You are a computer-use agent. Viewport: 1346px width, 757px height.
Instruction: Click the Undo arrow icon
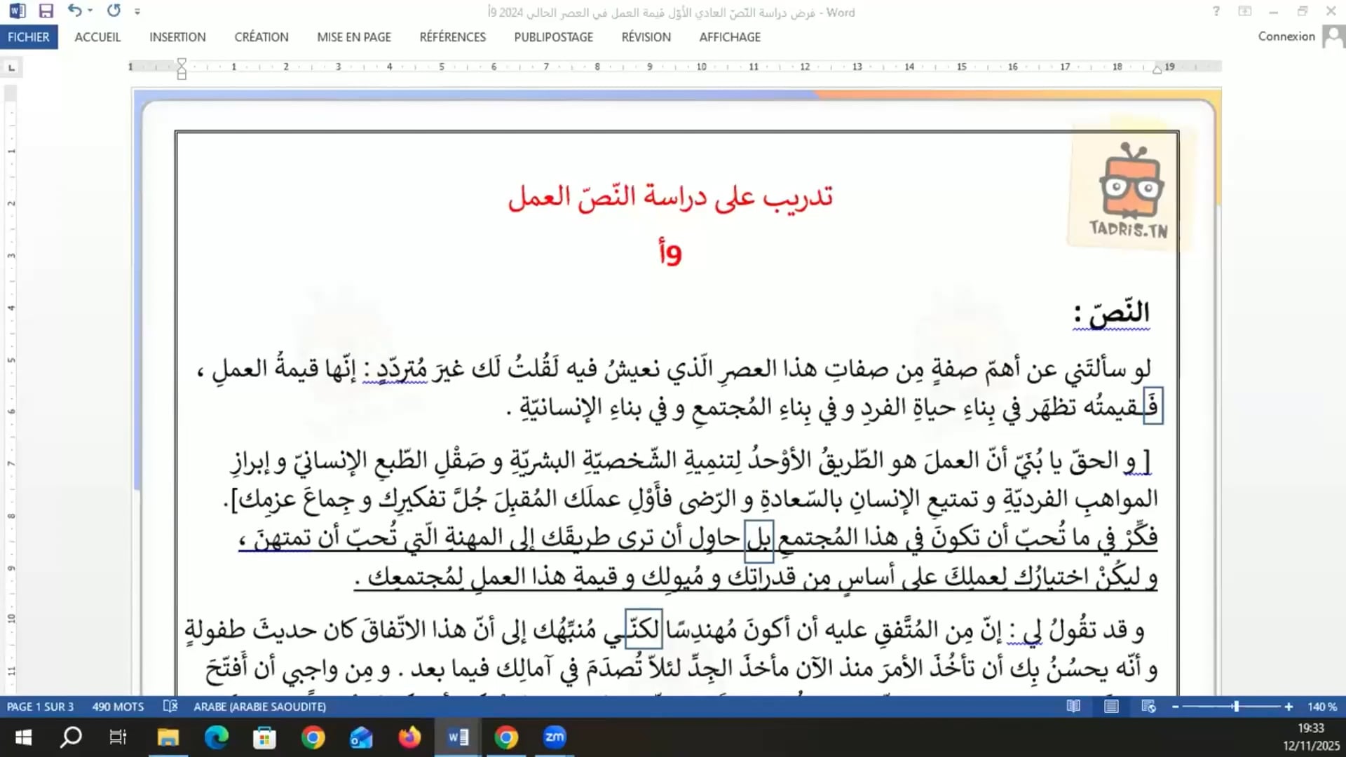74,11
